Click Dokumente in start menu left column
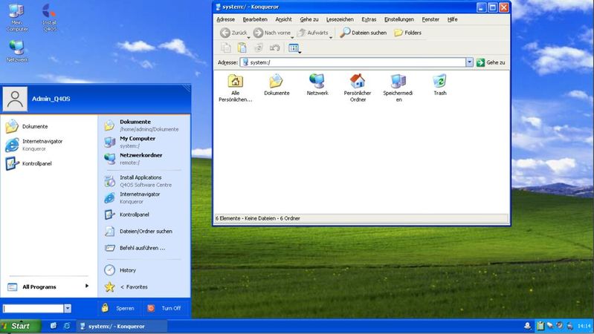Image resolution: width=594 pixels, height=334 pixels. (x=49, y=127)
